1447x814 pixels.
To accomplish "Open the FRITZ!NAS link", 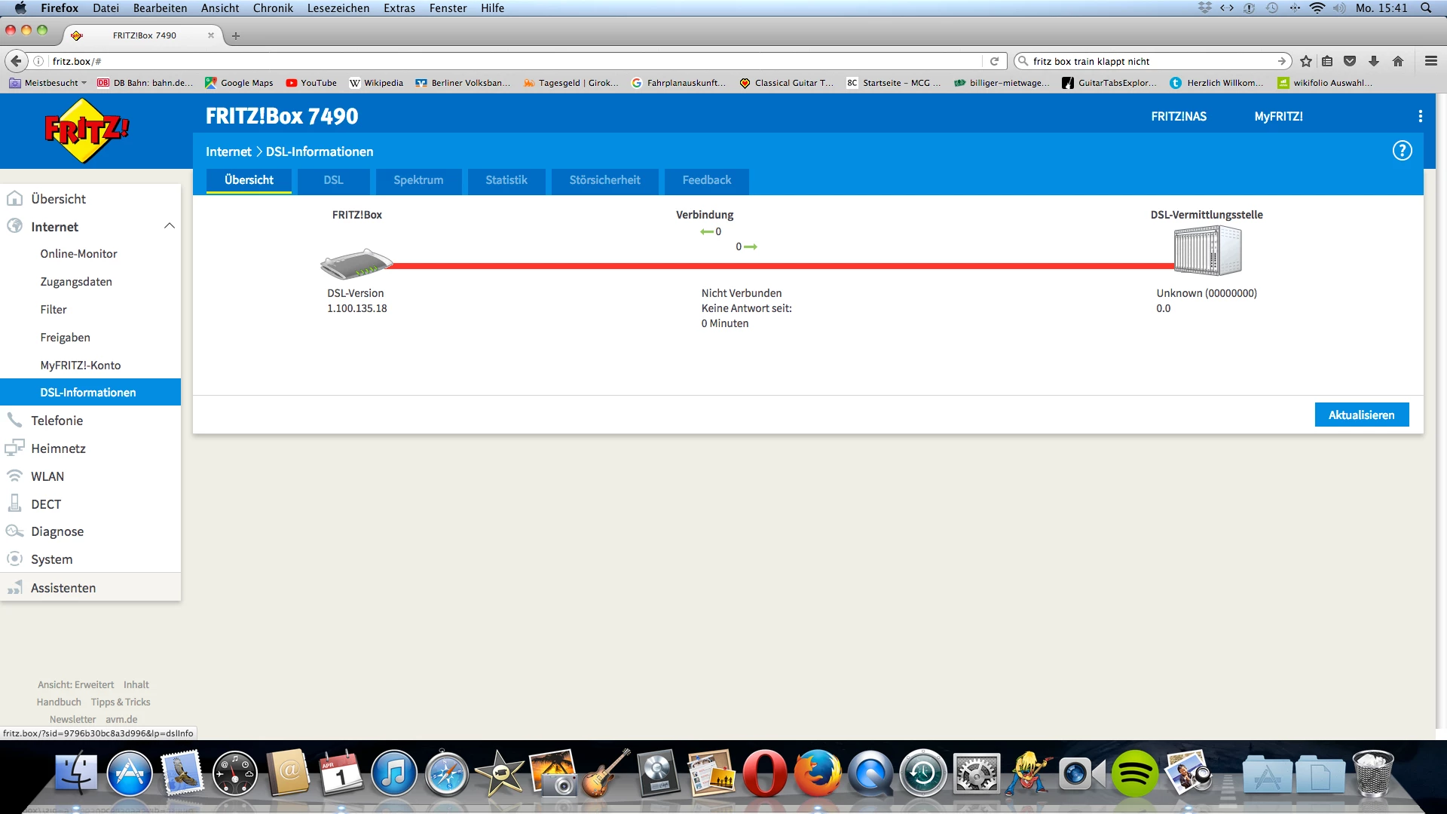I will pyautogui.click(x=1179, y=116).
